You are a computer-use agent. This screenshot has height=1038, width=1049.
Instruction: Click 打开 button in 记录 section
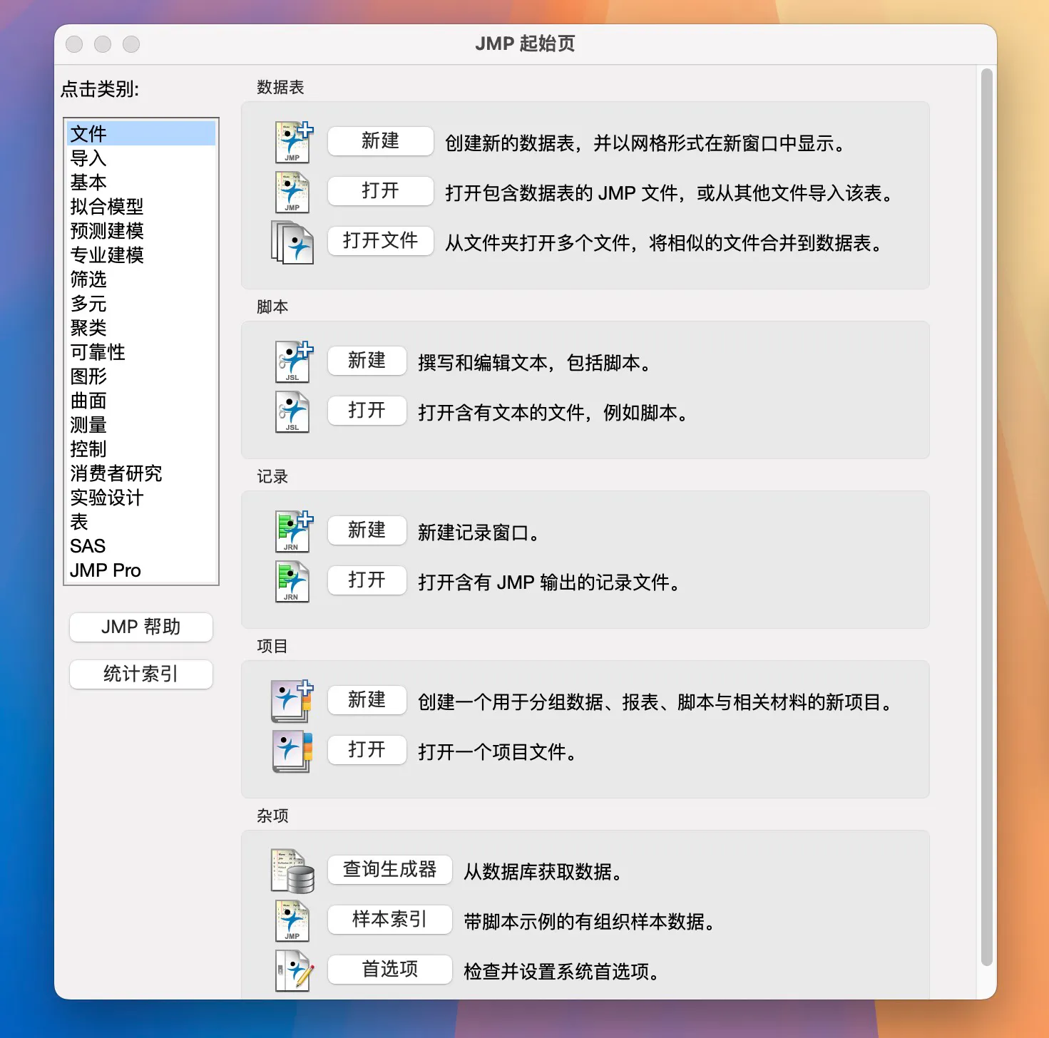click(367, 580)
